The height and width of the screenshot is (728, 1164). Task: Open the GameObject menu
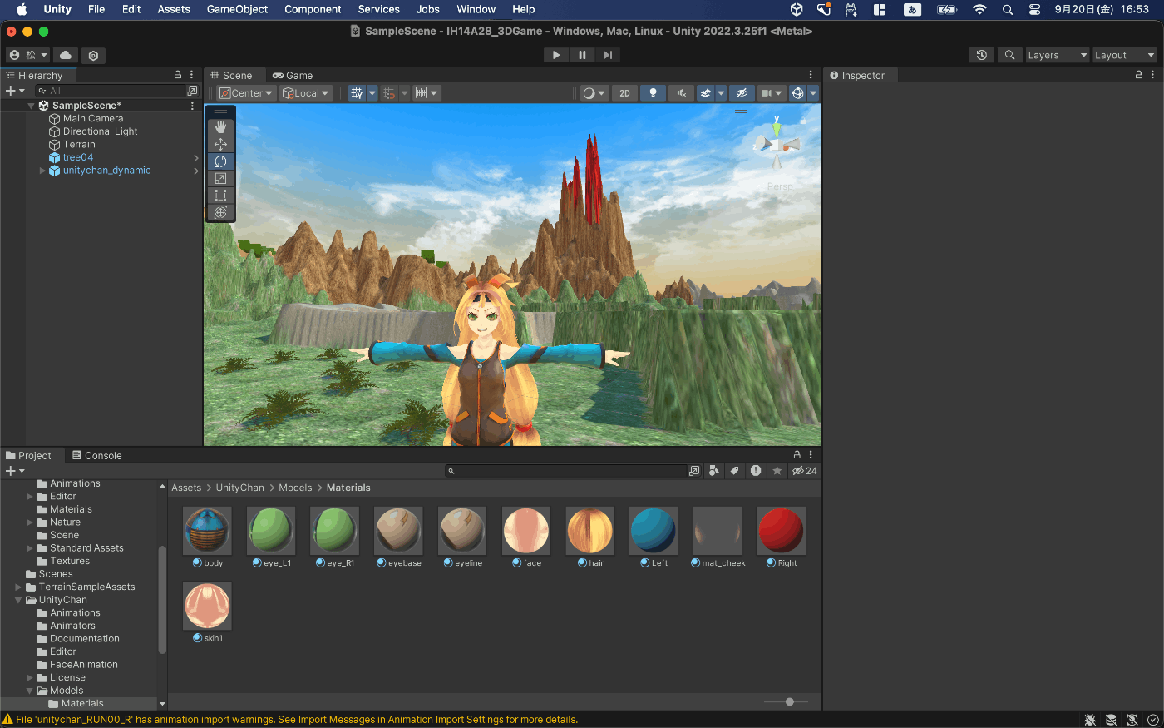[x=237, y=9]
